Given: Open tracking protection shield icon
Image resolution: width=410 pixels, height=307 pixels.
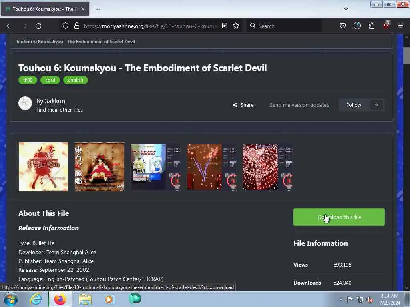Looking at the screenshot, I should (x=66, y=26).
